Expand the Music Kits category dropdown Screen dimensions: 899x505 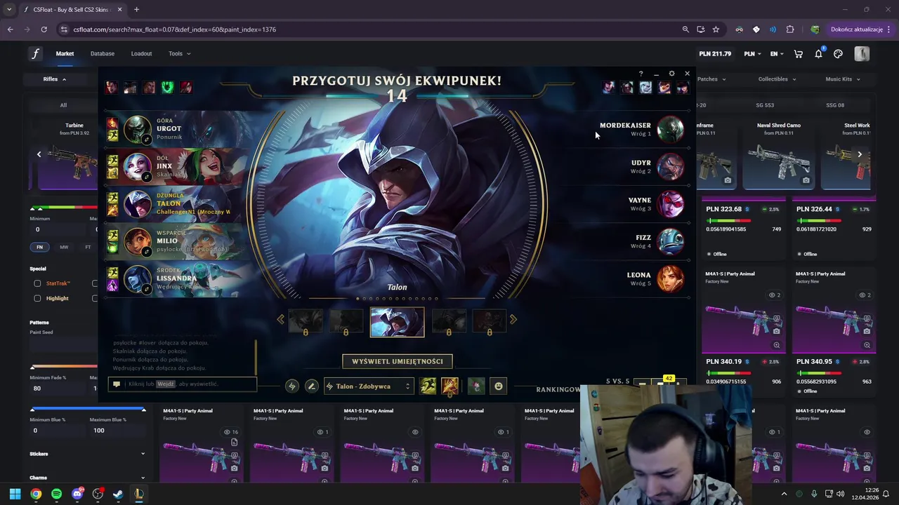click(843, 79)
